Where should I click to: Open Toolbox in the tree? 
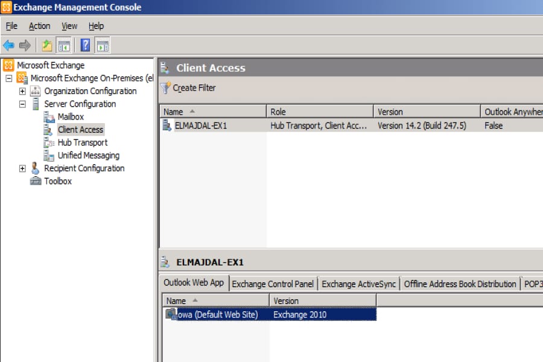(58, 181)
